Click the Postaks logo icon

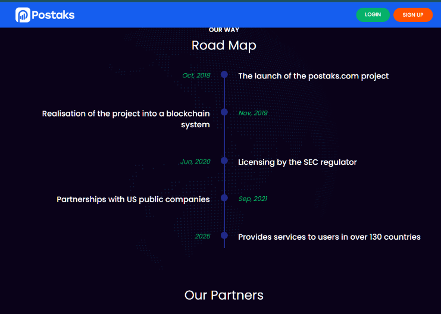(23, 15)
